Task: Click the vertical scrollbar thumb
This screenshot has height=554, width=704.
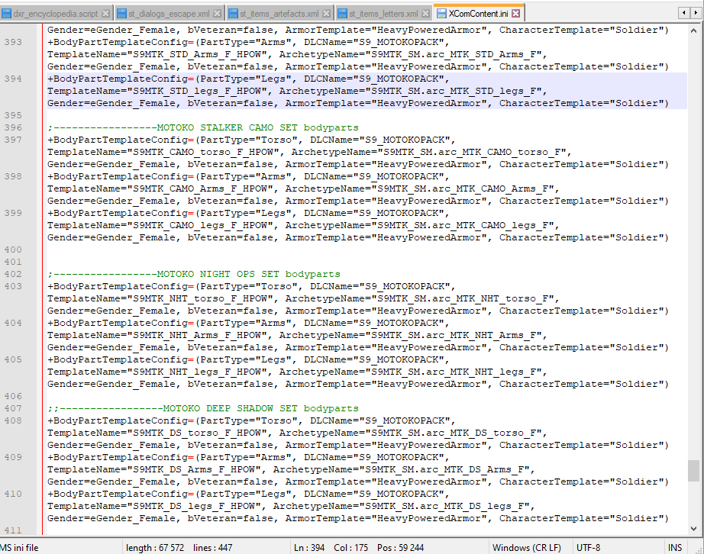Action: [x=693, y=470]
